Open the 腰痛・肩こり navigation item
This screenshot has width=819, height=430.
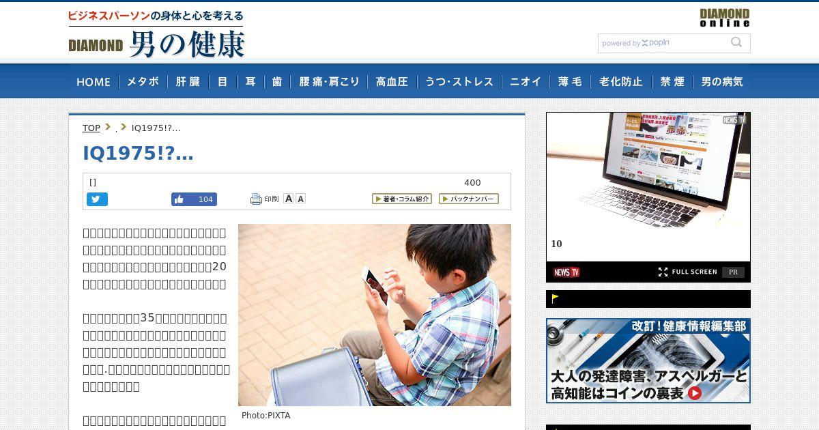[329, 82]
